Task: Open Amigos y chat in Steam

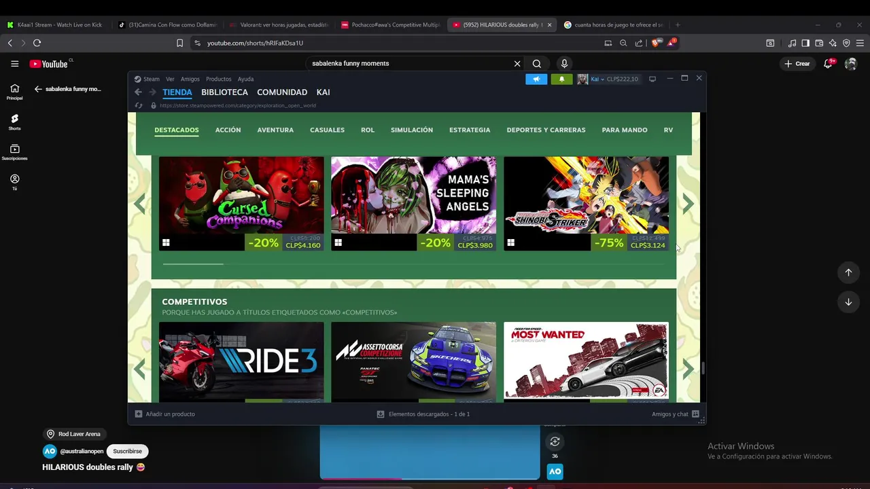Action: point(675,414)
